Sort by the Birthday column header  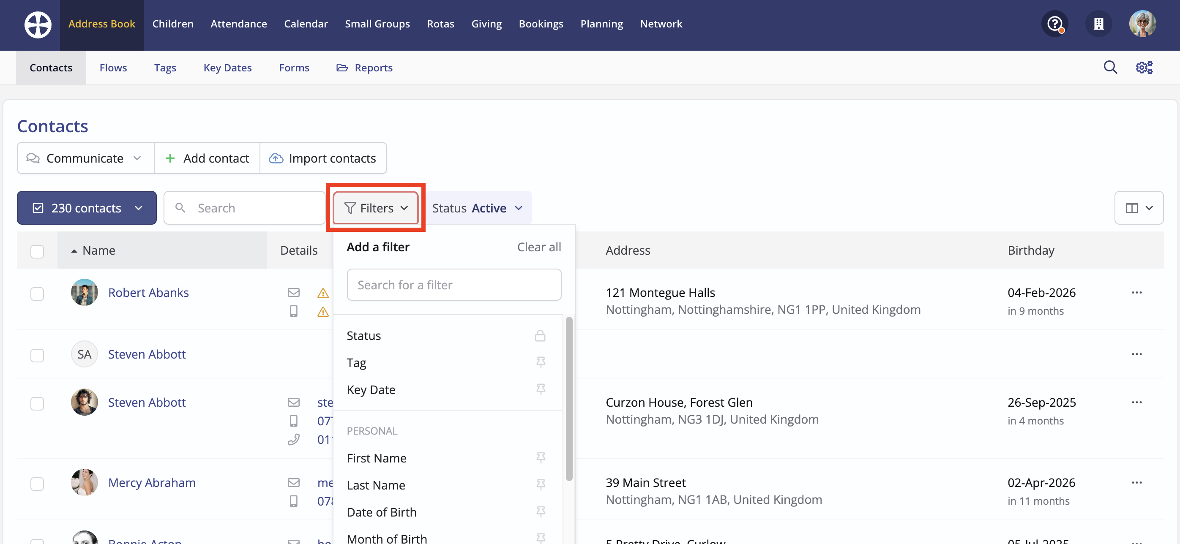(1031, 250)
